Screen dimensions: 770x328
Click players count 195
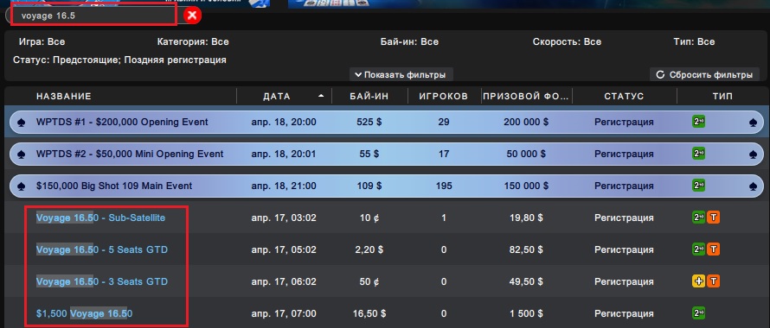coord(444,186)
